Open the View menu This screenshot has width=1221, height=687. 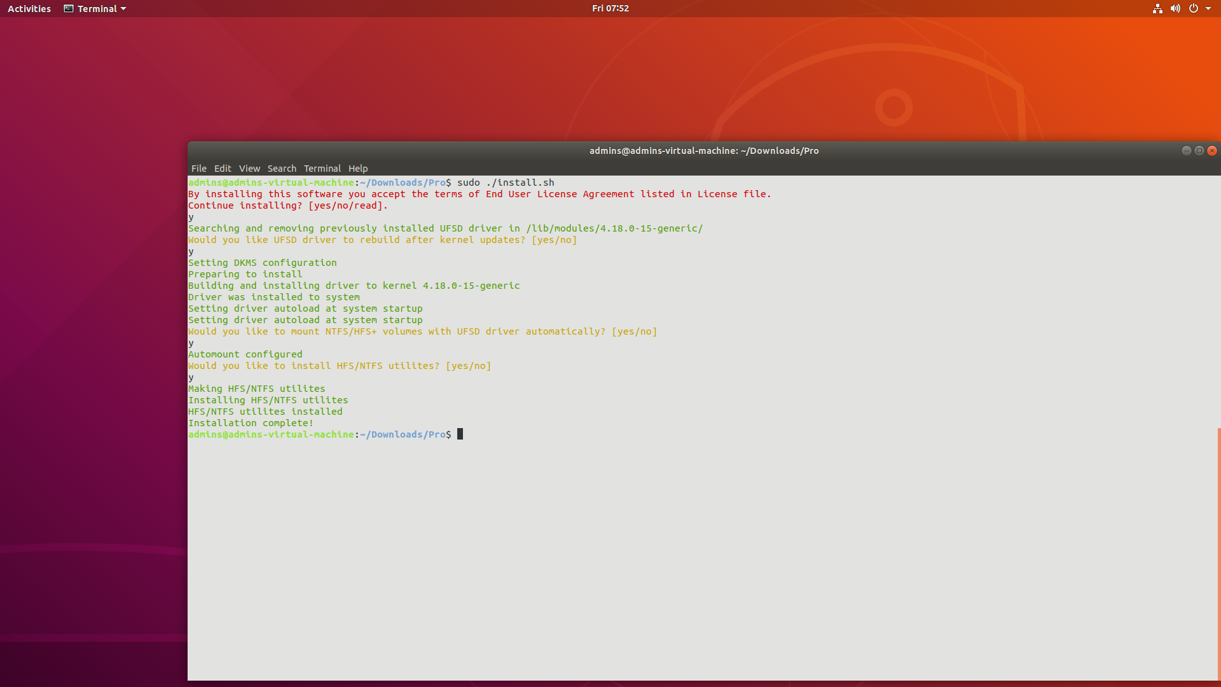point(249,169)
